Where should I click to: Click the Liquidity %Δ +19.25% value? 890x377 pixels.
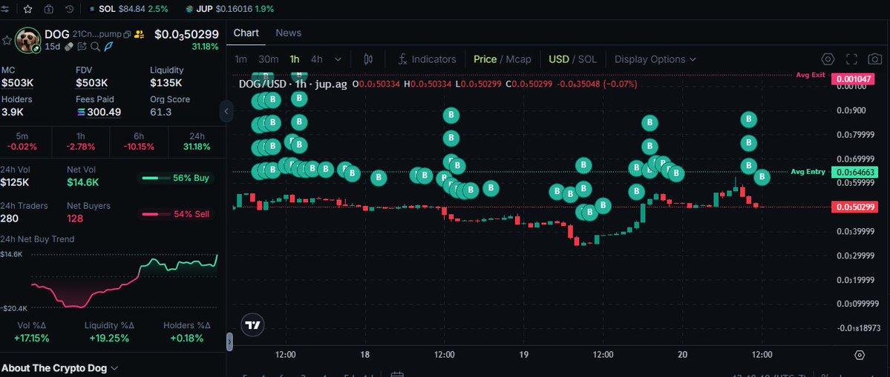click(110, 338)
